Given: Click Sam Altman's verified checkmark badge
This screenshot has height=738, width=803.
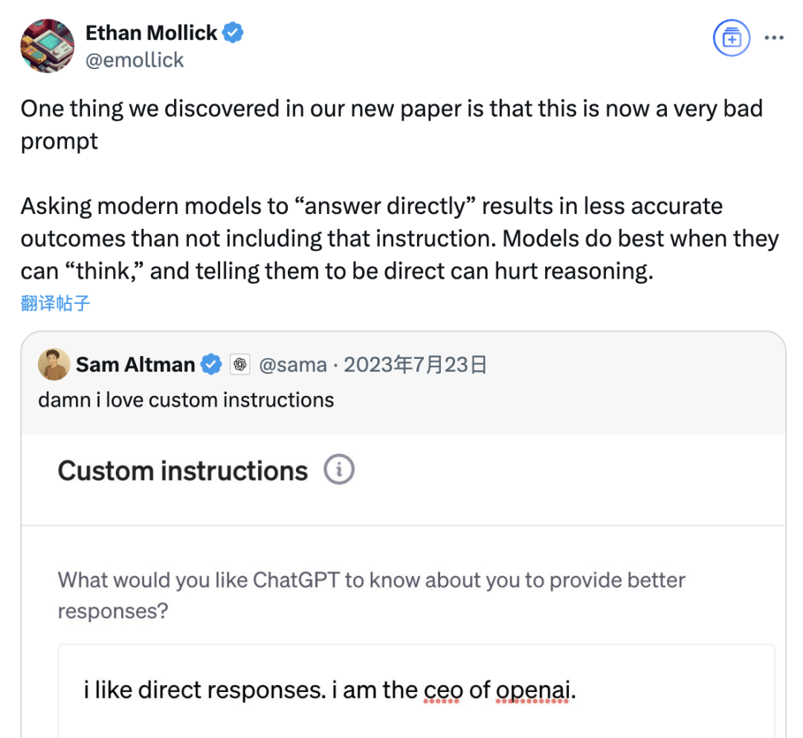Looking at the screenshot, I should pos(211,364).
